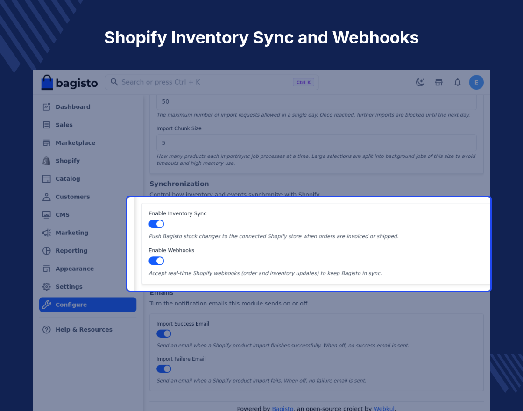Image resolution: width=523 pixels, height=411 pixels.
Task: Click the Dashboard sidebar icon
Action: 46,107
